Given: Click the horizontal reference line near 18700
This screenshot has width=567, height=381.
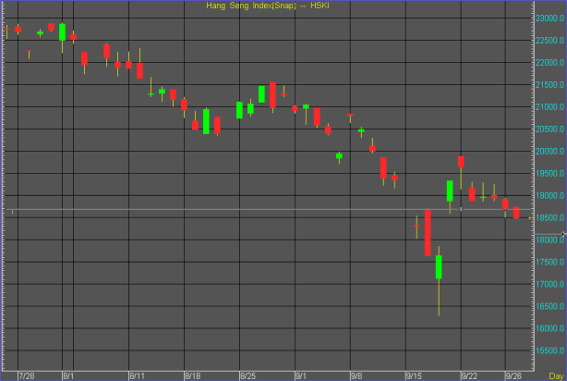Looking at the screenshot, I should click(269, 209).
